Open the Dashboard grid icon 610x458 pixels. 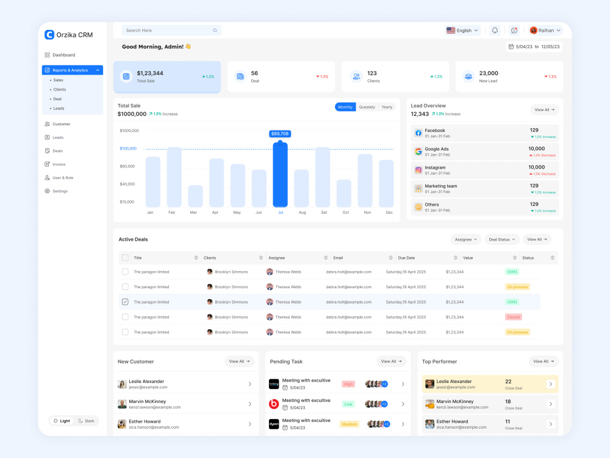pyautogui.click(x=47, y=55)
